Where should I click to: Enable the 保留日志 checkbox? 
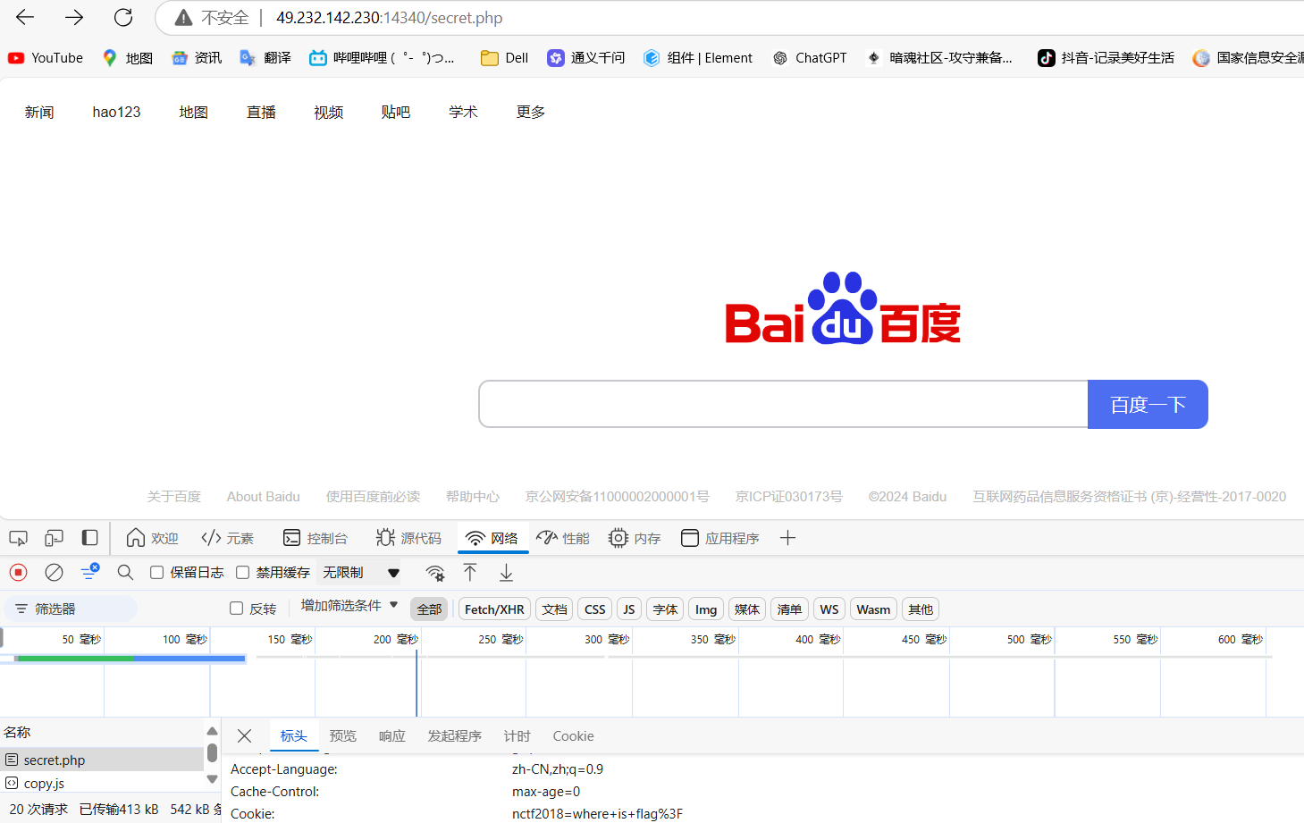point(156,572)
